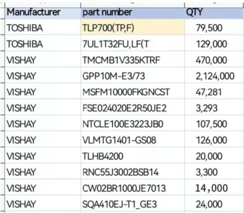Select the GPP10M-E3/73 cell
The width and height of the screenshot is (244, 213).
tap(132, 75)
